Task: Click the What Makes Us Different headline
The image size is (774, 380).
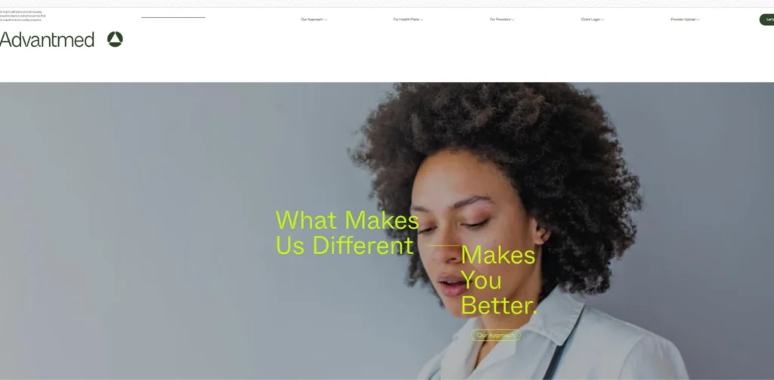Action: (x=347, y=233)
